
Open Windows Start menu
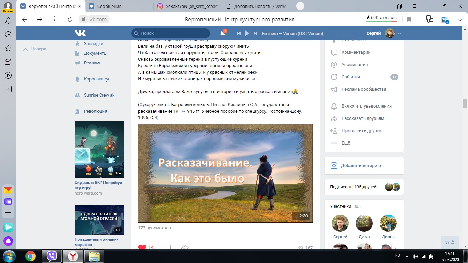9,256
